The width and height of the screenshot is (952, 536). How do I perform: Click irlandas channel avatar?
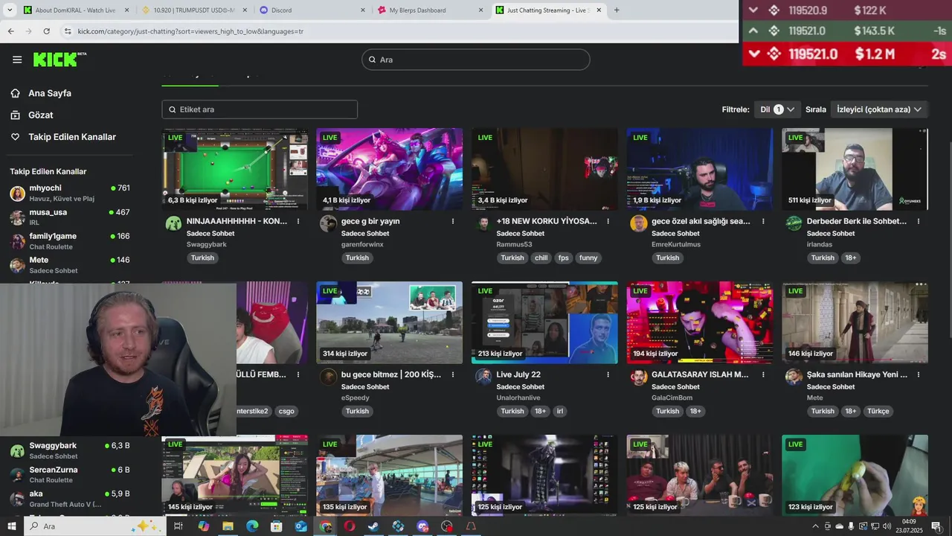click(794, 223)
